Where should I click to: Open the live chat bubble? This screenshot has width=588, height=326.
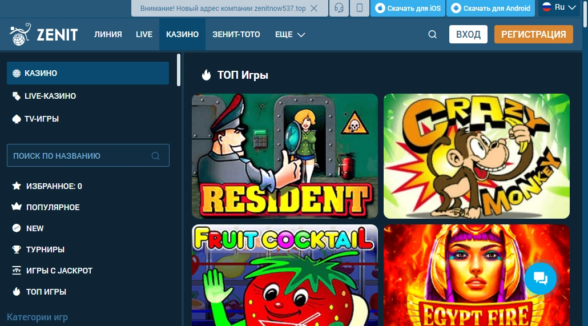(x=541, y=279)
